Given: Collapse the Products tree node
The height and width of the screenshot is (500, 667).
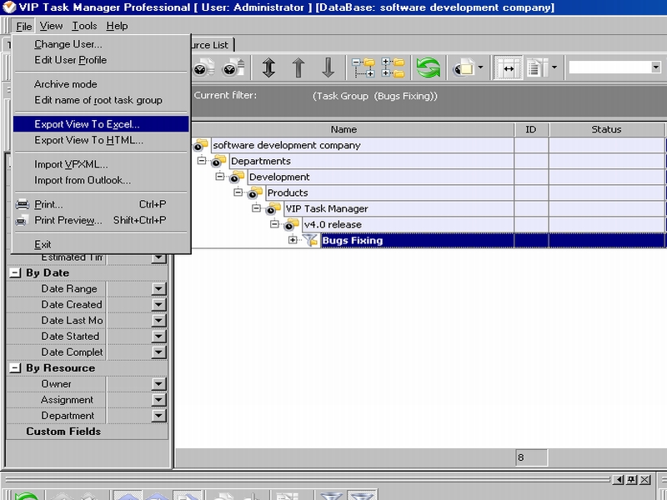Looking at the screenshot, I should click(x=238, y=192).
